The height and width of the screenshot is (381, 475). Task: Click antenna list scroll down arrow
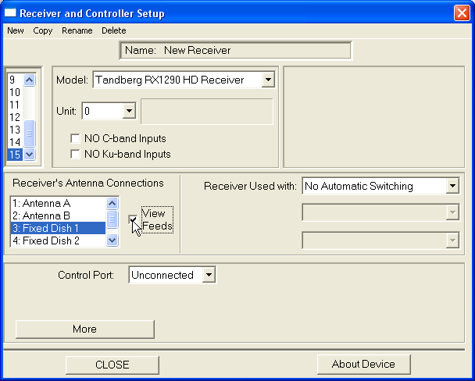point(112,241)
